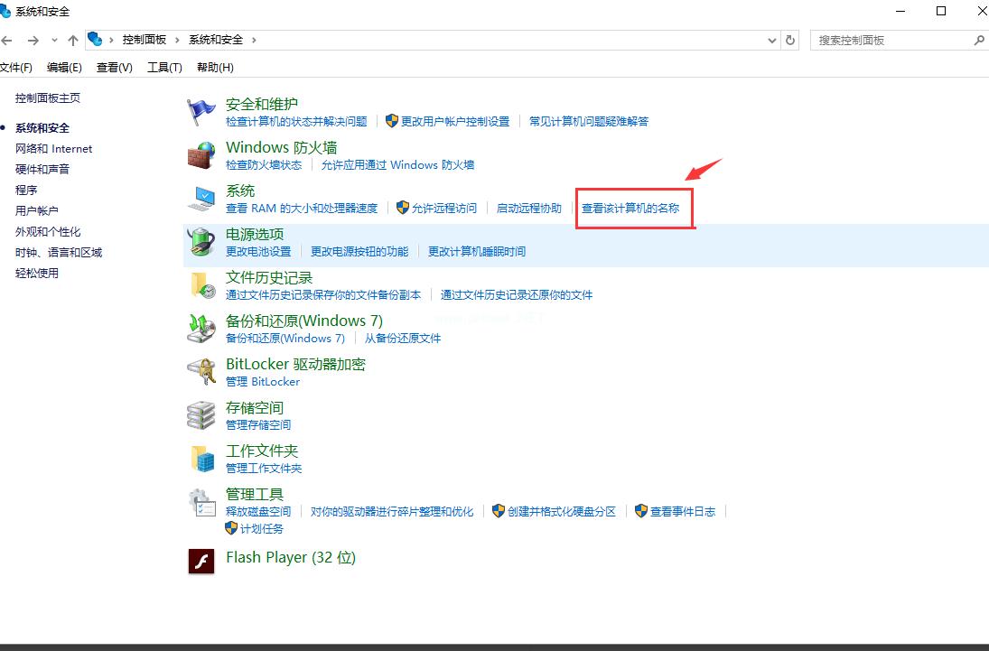Open the 文件(F) menu
989x651 pixels.
(15, 68)
